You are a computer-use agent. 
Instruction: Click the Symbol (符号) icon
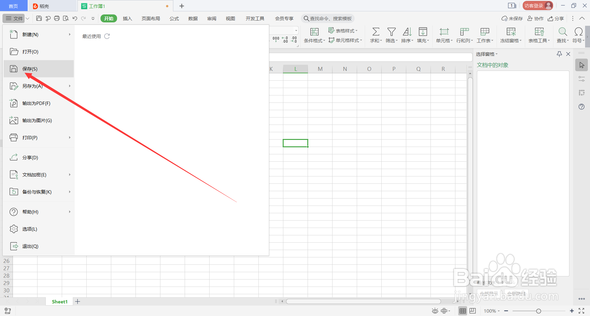(578, 35)
